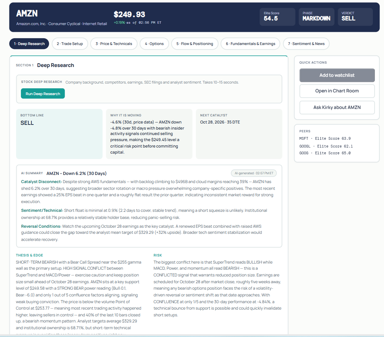The height and width of the screenshot is (337, 384).
Task: Switch to the 7 · Sentiment & News tab
Action: point(306,44)
